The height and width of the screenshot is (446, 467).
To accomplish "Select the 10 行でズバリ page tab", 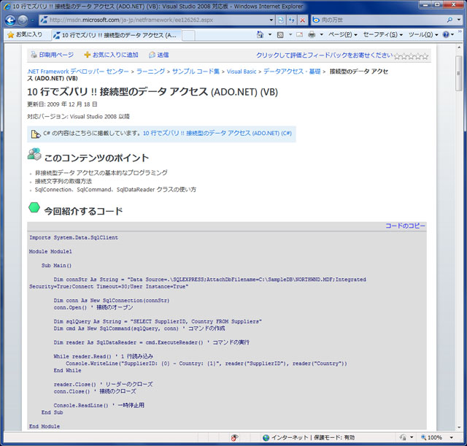I will pyautogui.click(x=116, y=35).
